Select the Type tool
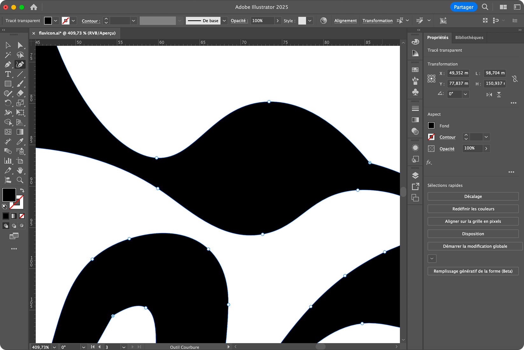Viewport: 524px width, 350px height. click(8, 74)
